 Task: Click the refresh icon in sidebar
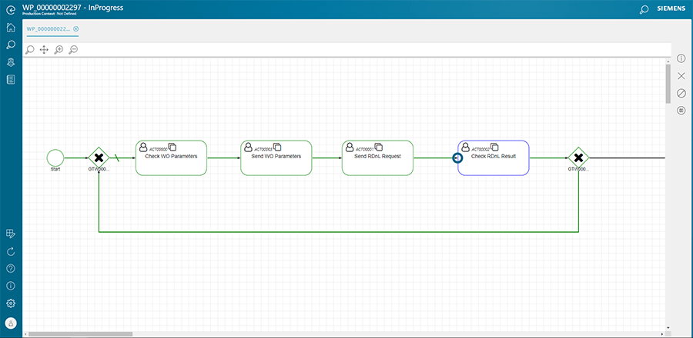[x=11, y=251]
